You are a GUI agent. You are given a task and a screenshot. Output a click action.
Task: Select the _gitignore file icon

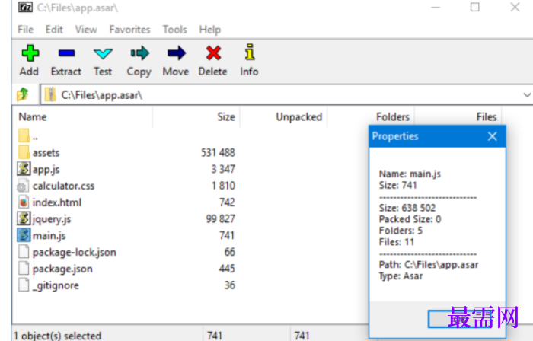point(24,285)
